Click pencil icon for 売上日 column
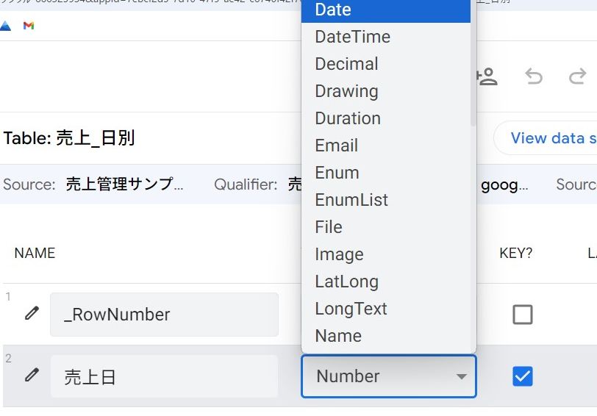597x416 pixels. tap(32, 376)
